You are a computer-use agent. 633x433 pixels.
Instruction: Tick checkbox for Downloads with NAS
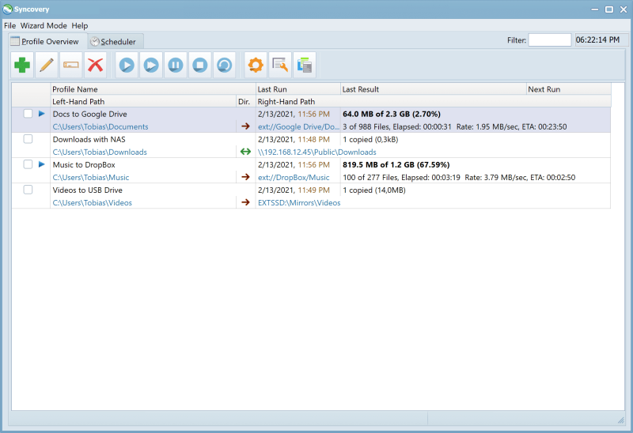(28, 139)
